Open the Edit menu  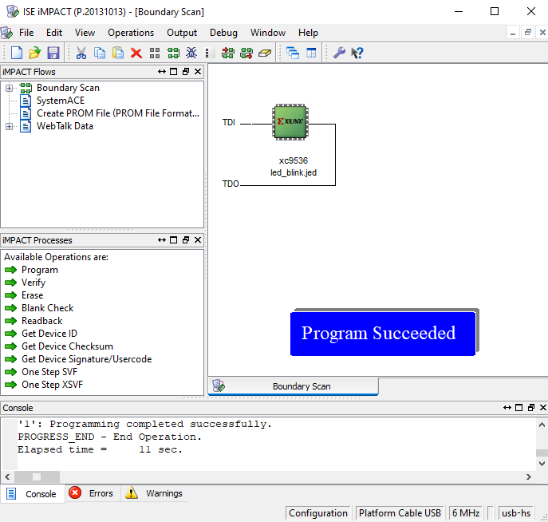point(54,33)
